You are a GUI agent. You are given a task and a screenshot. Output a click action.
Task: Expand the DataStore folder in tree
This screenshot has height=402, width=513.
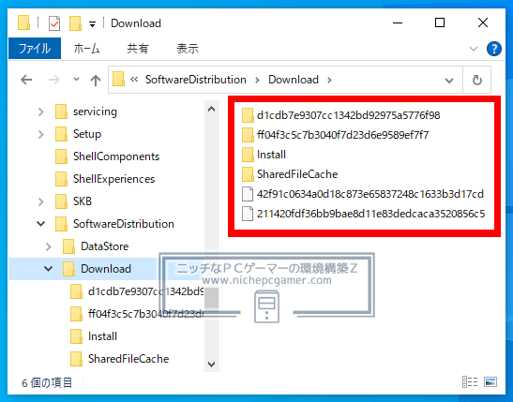pos(48,246)
